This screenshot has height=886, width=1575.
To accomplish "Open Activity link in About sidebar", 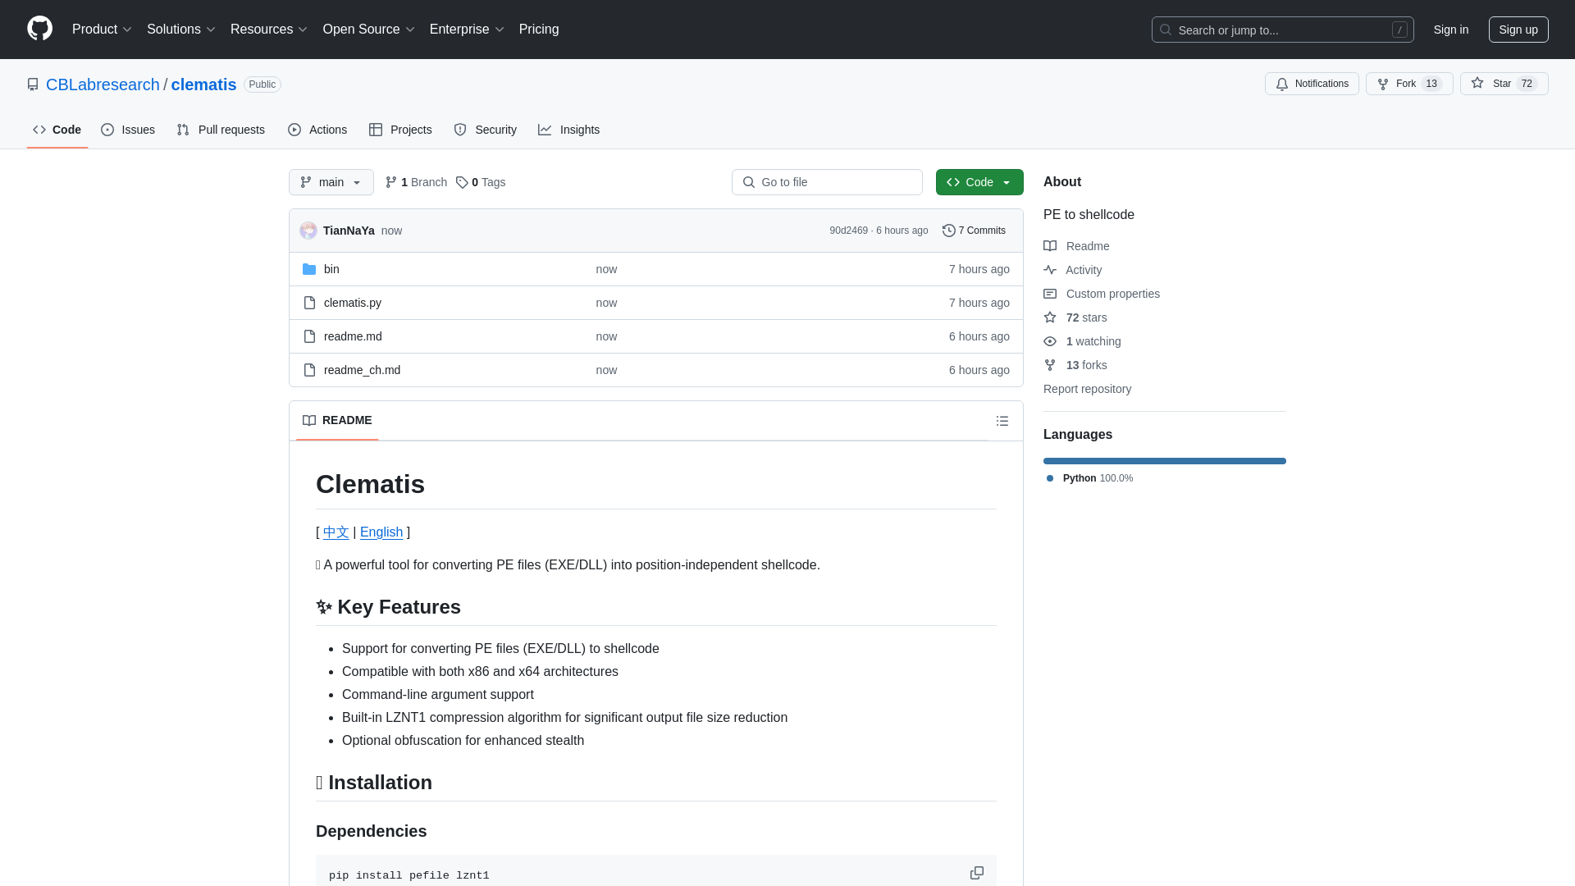I will pyautogui.click(x=1072, y=270).
